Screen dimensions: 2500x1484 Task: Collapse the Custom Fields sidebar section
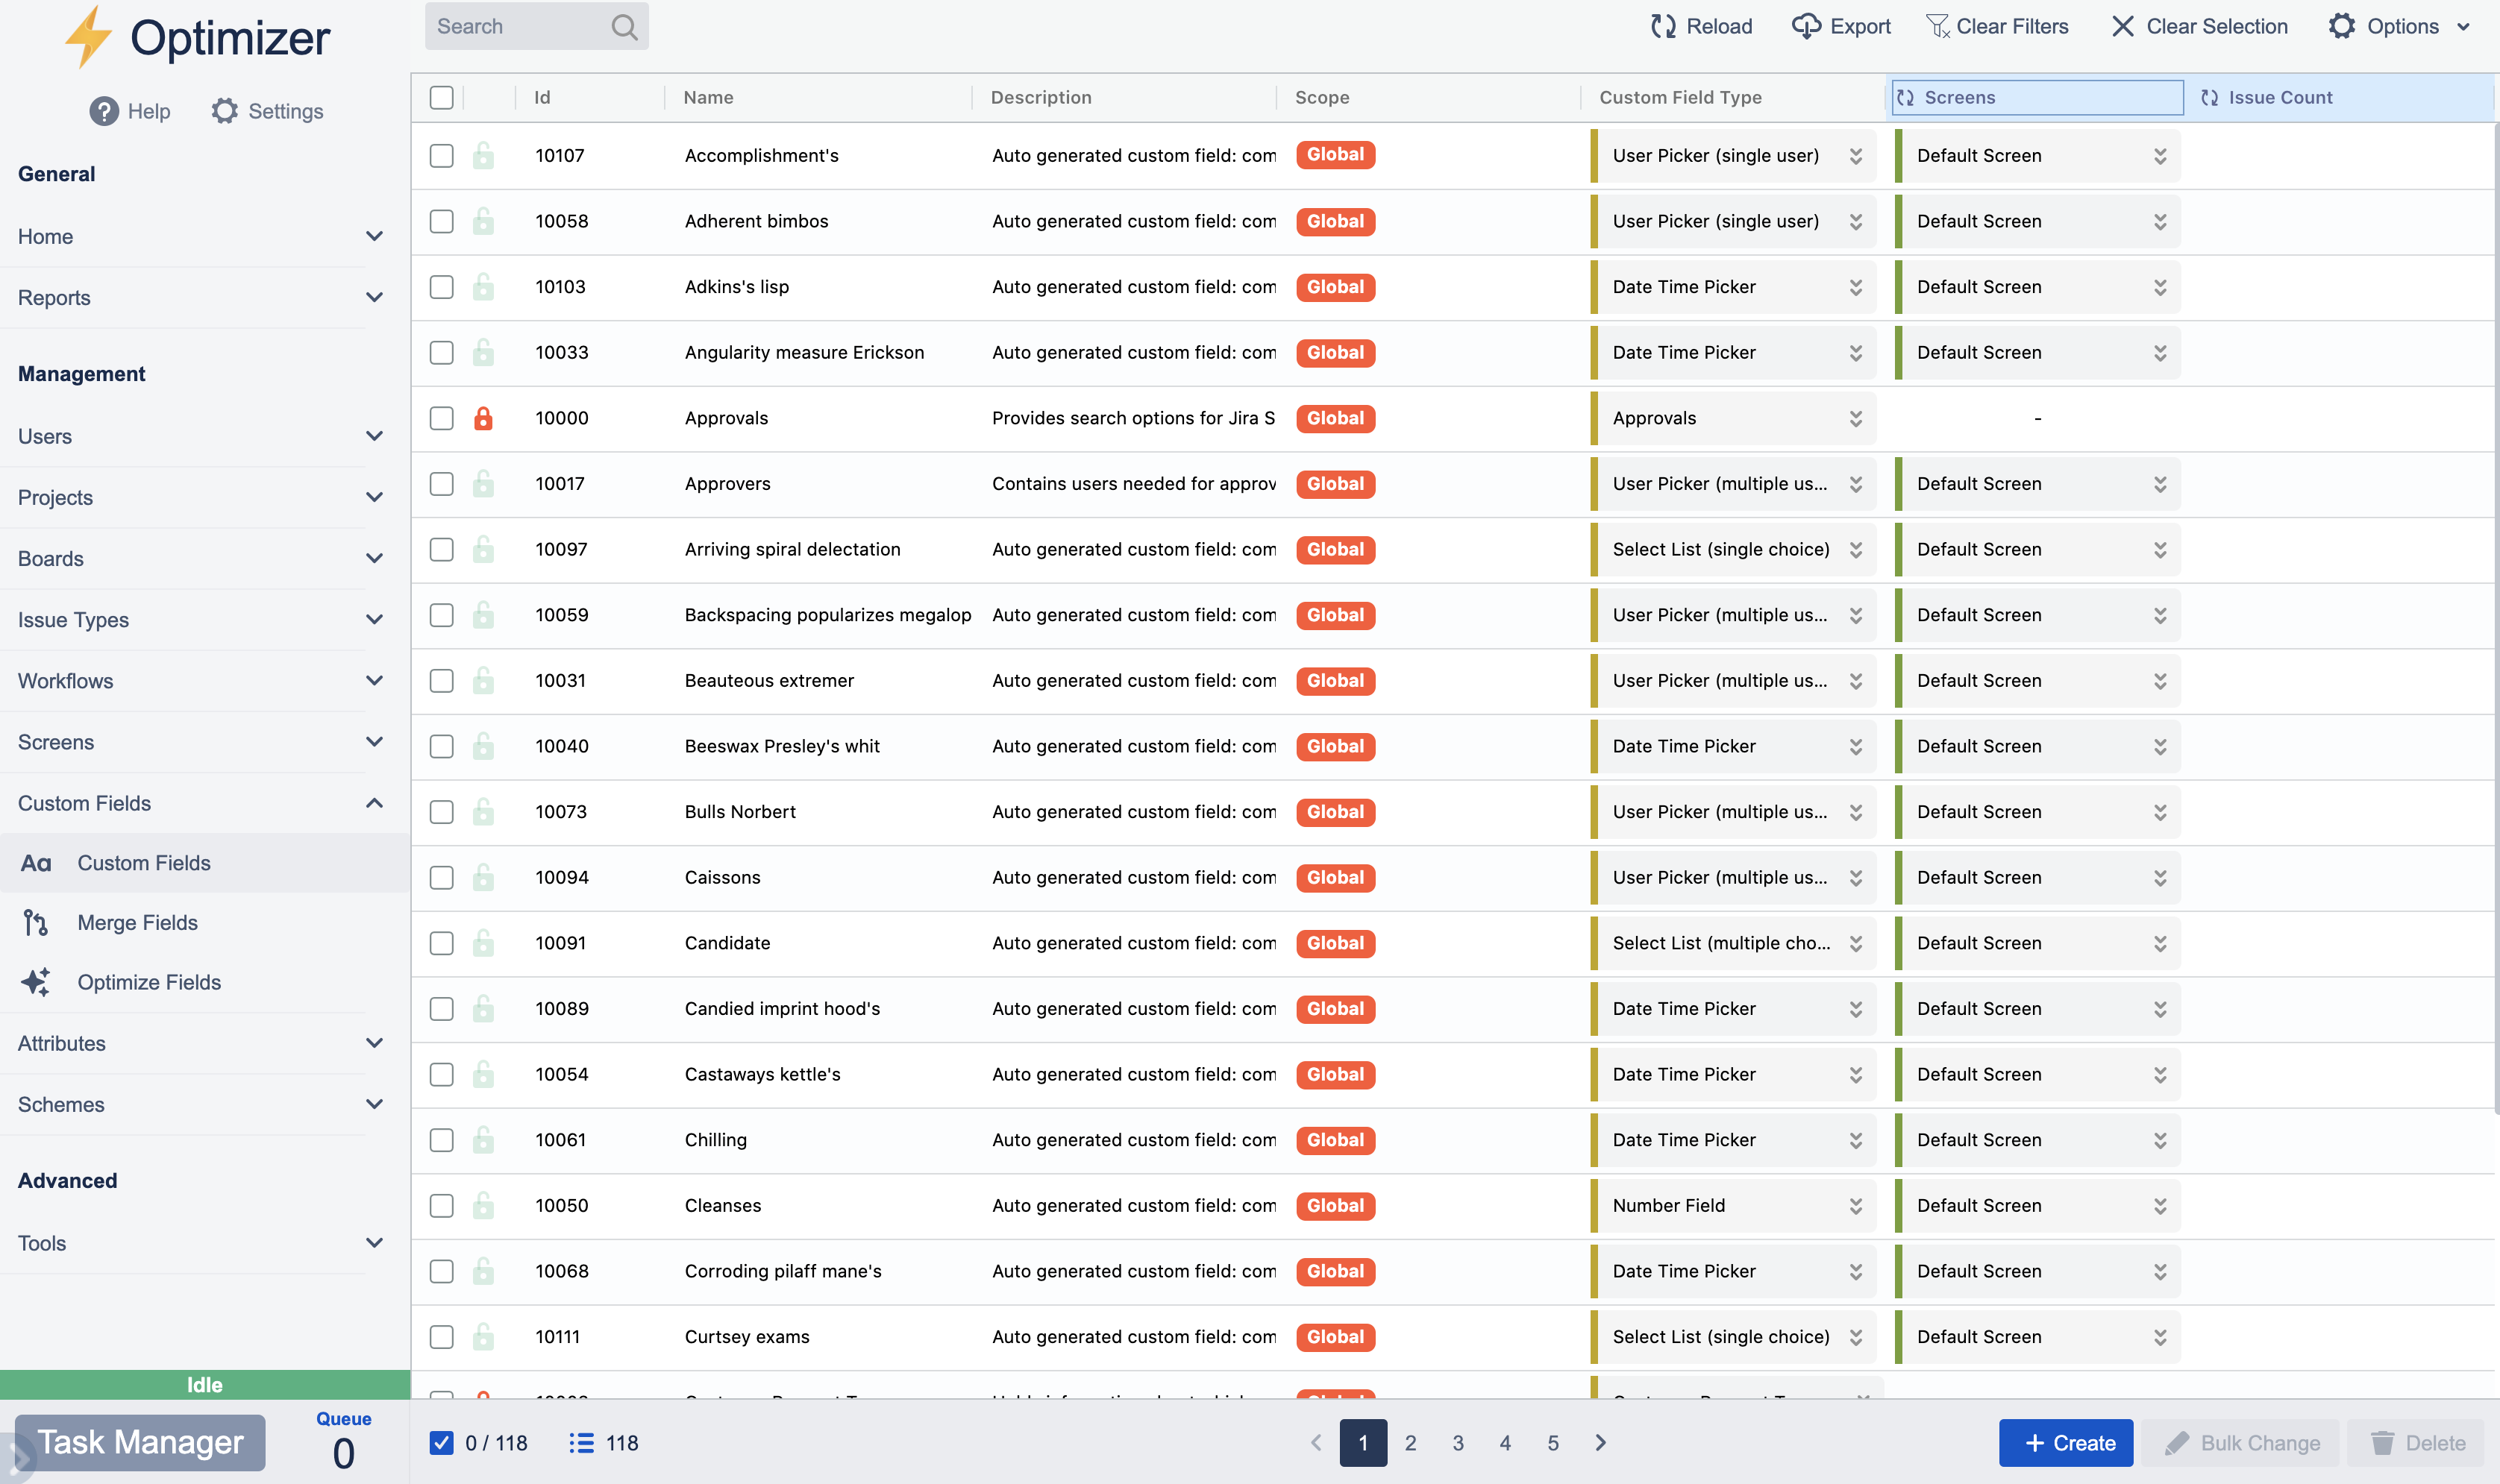pyautogui.click(x=375, y=803)
